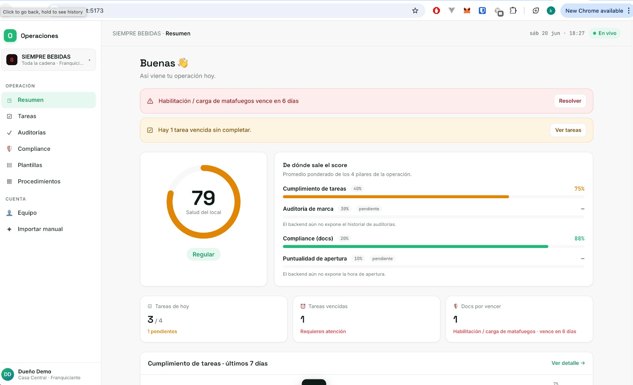This screenshot has width=633, height=385.
Task: Click the checkbox icon in overdue task alert
Action: [150, 130]
